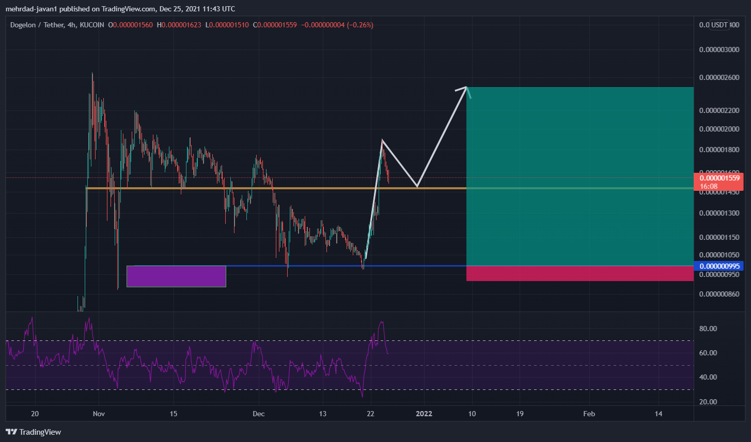Image resolution: width=751 pixels, height=442 pixels.
Task: Click RSI scale label 80.00
Action: (x=708, y=329)
